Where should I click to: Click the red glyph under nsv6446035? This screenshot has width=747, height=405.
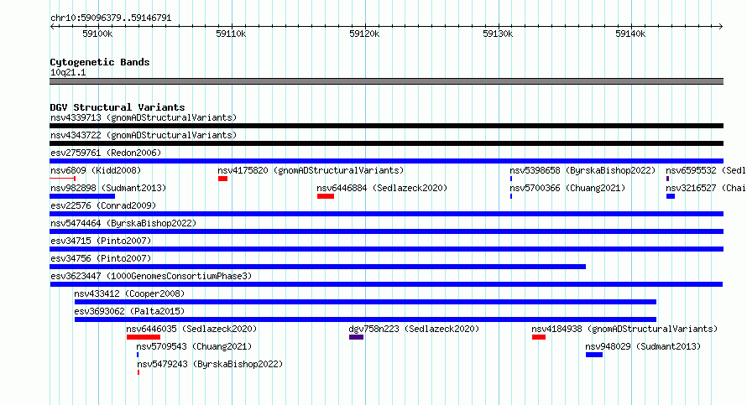pyautogui.click(x=144, y=337)
